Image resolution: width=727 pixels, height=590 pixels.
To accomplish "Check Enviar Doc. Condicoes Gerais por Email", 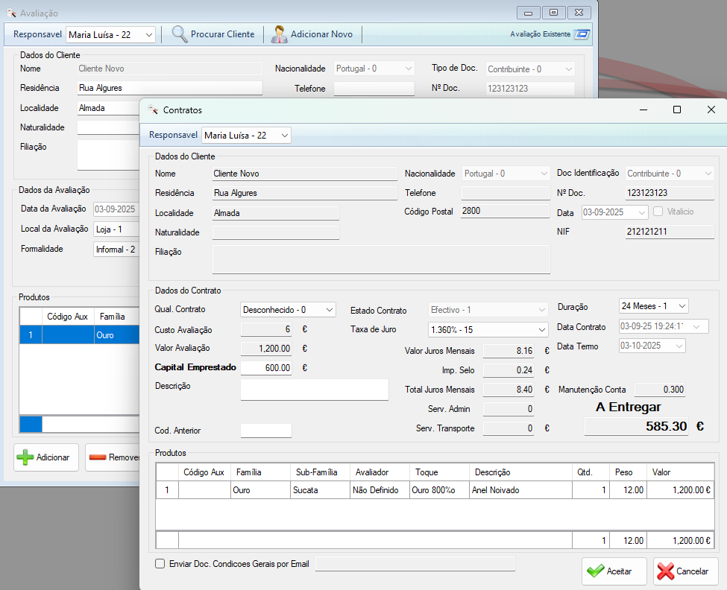I will (160, 564).
